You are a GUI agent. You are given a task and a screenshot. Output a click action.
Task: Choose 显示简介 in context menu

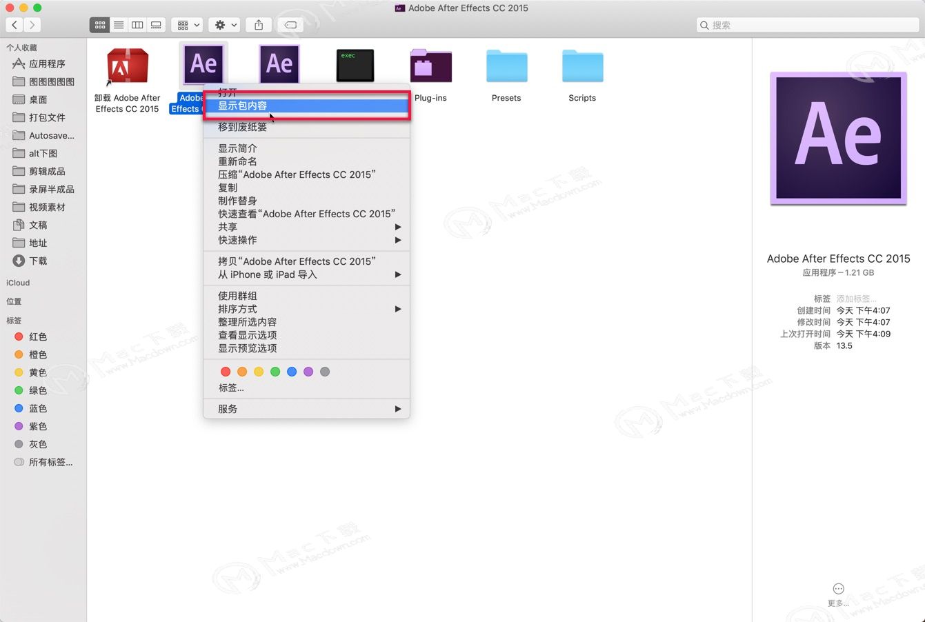[306, 148]
